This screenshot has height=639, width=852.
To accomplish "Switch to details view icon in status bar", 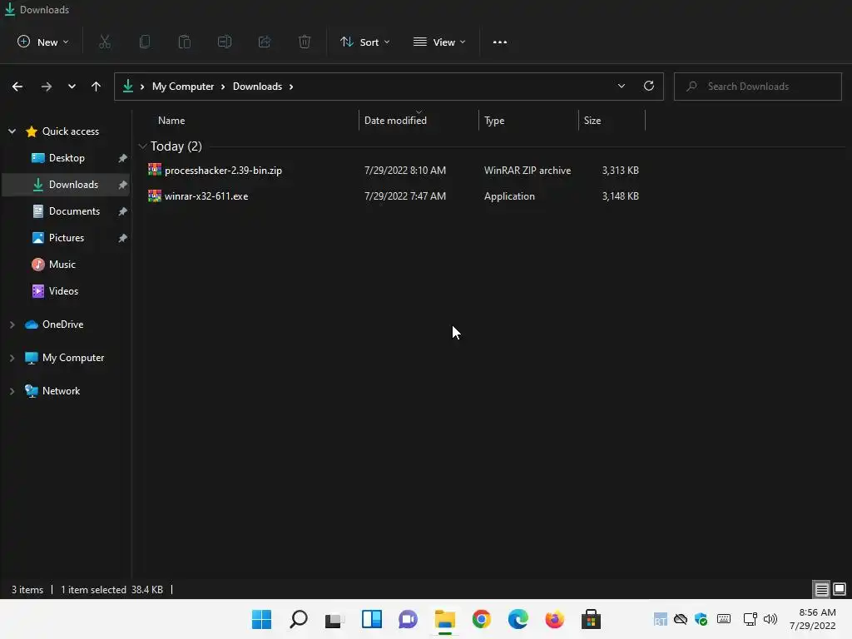I will (x=821, y=589).
